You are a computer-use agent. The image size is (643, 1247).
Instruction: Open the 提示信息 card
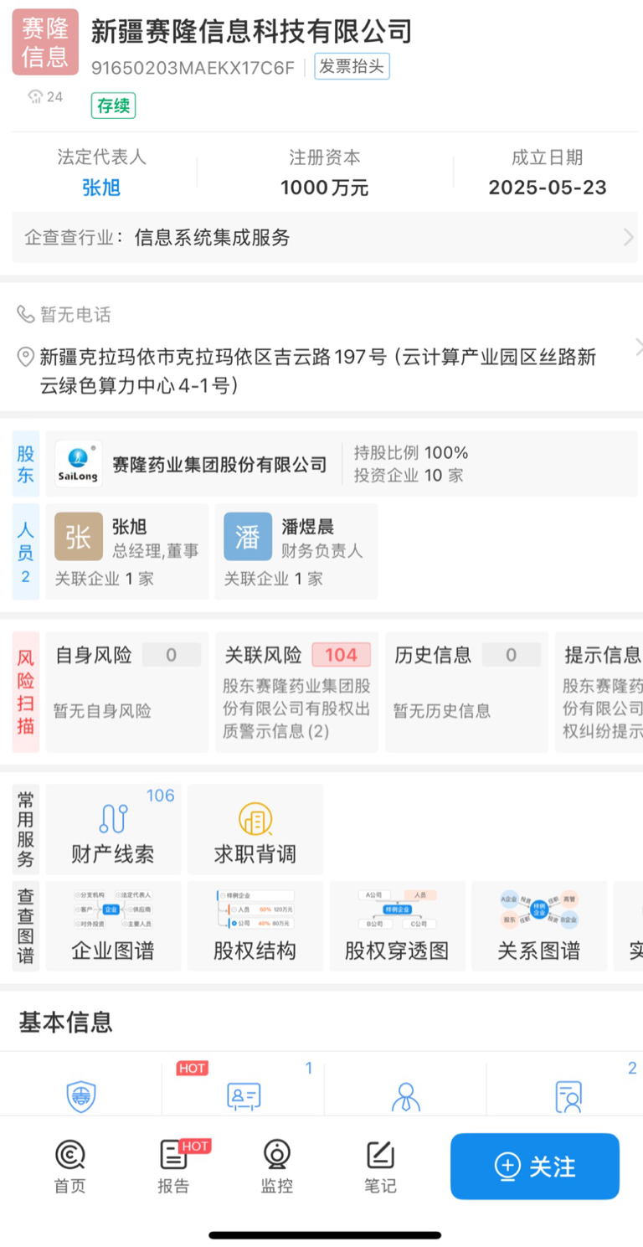[599, 692]
